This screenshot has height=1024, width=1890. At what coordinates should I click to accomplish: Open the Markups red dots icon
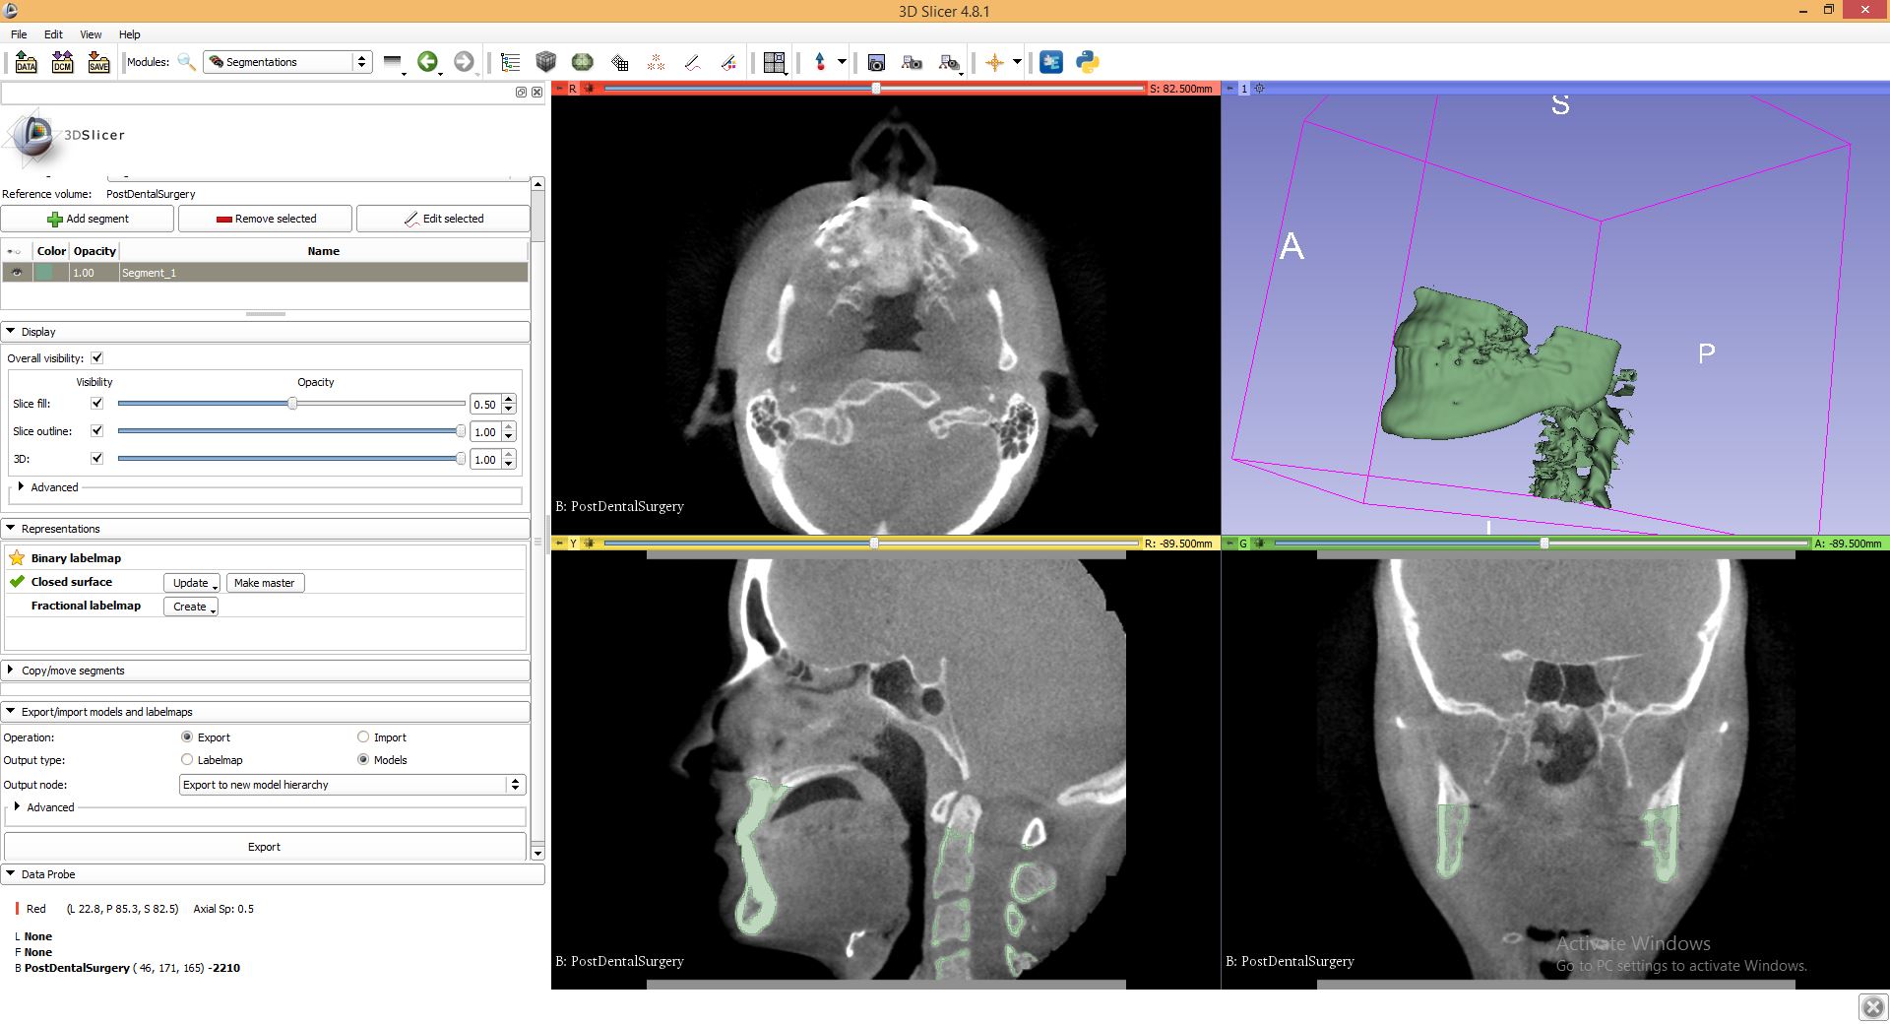[x=656, y=62]
